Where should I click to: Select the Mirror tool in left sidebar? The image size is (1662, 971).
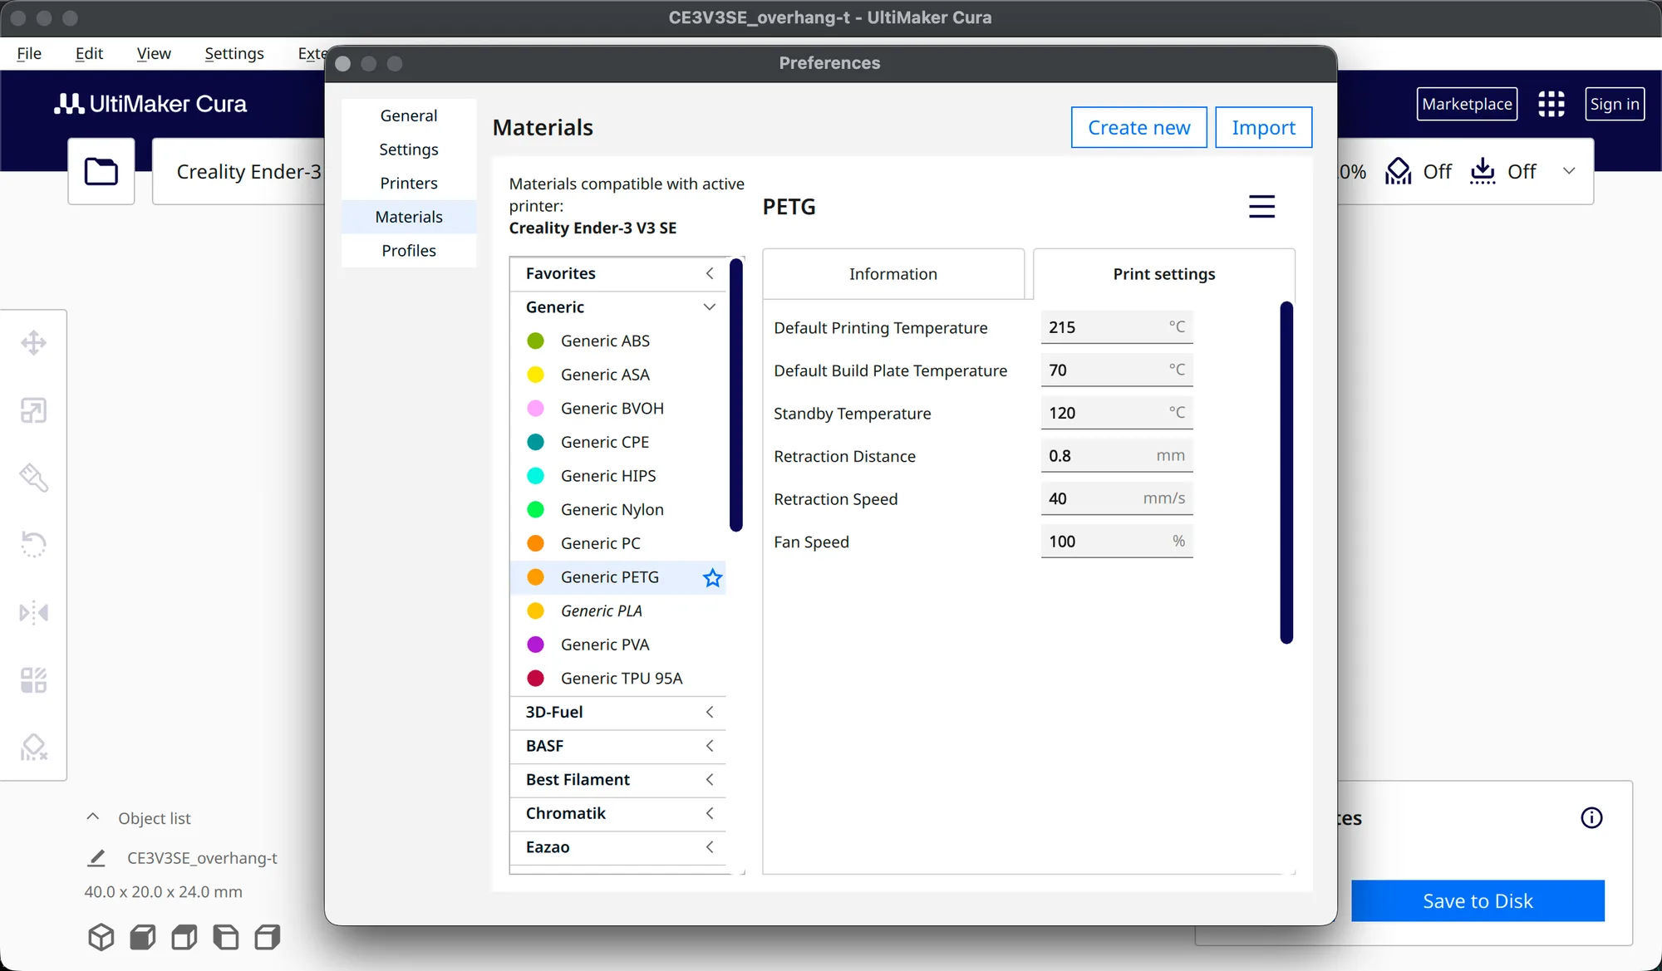pyautogui.click(x=33, y=613)
